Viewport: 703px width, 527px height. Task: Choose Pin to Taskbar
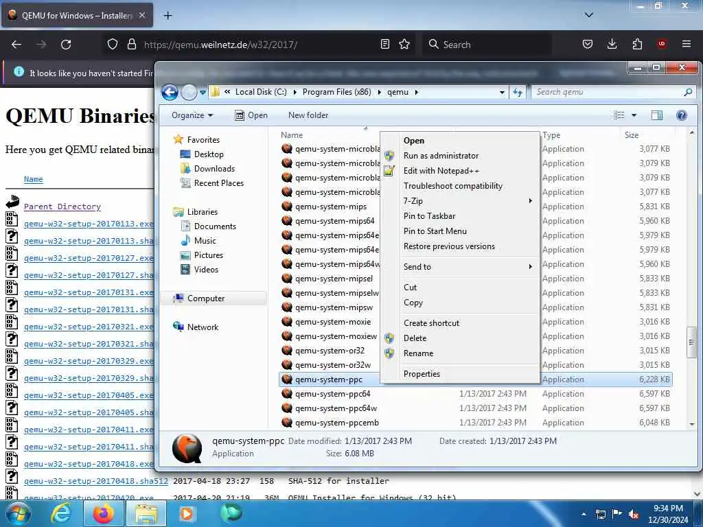tap(460, 216)
